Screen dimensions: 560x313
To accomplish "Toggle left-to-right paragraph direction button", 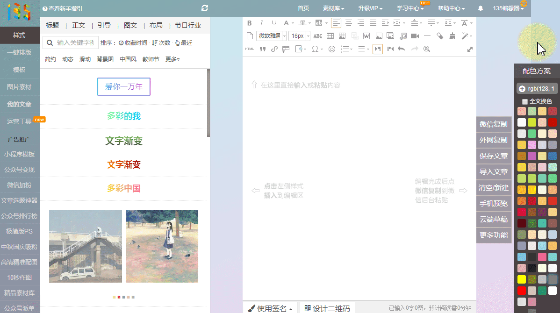I will [378, 49].
